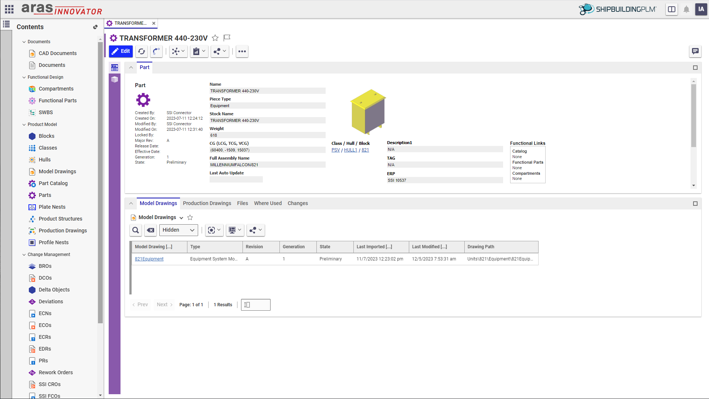Open the three-dots more options menu

pyautogui.click(x=242, y=51)
